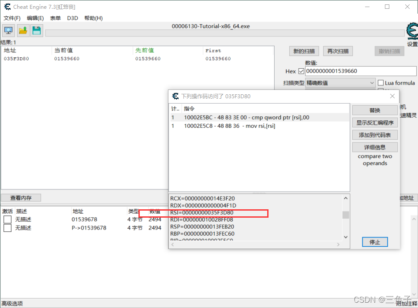
Task: Click the 指令 column header in dialog
Action: 189,108
